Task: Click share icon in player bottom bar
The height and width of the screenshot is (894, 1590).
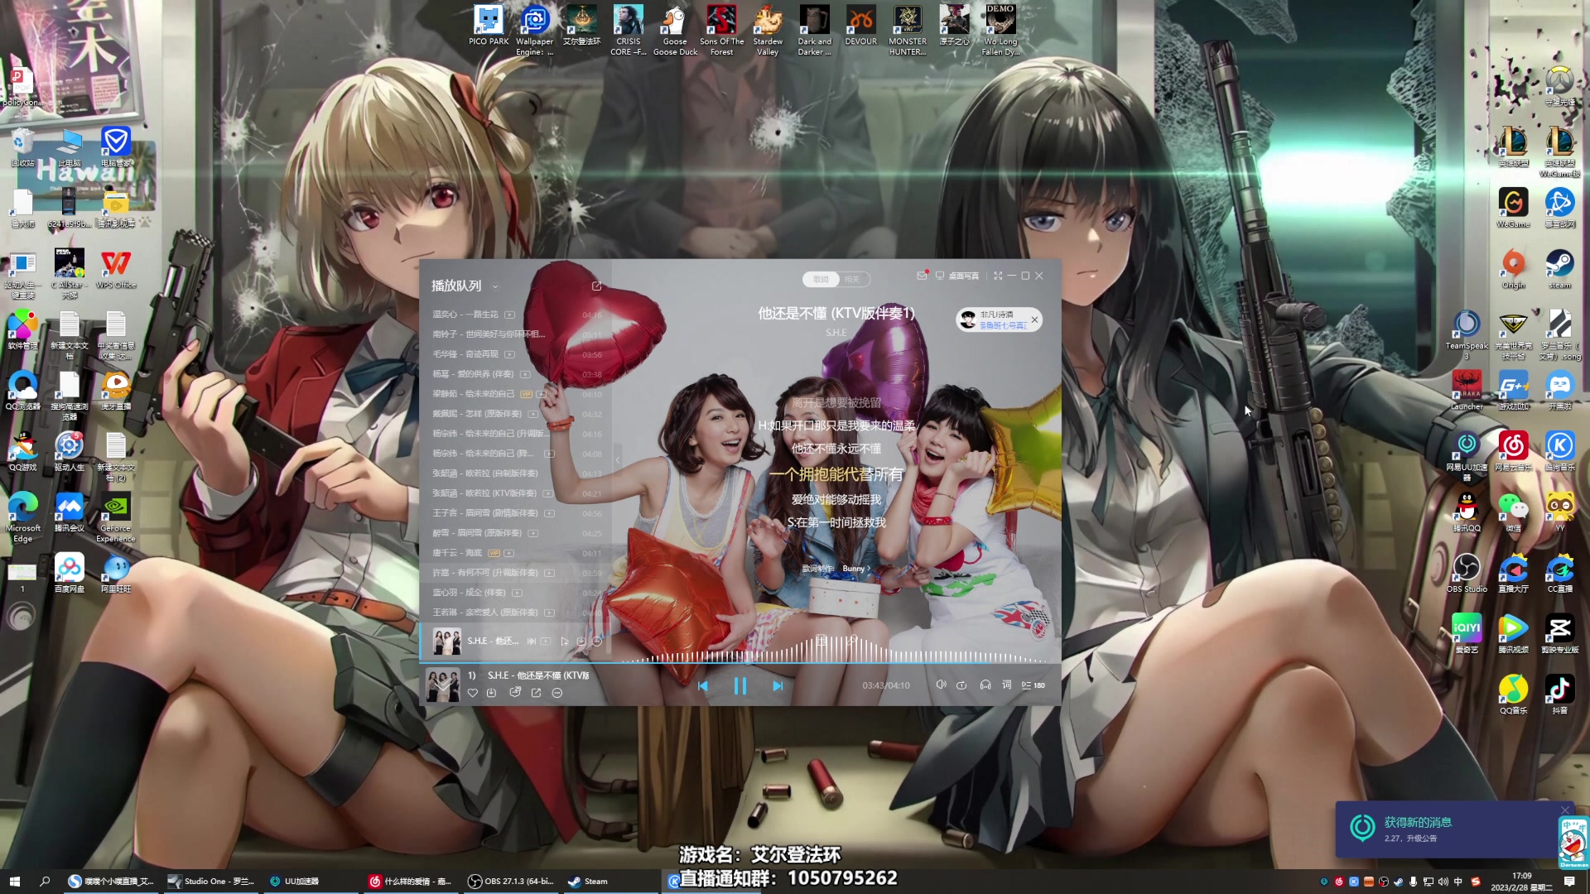Action: click(x=536, y=693)
